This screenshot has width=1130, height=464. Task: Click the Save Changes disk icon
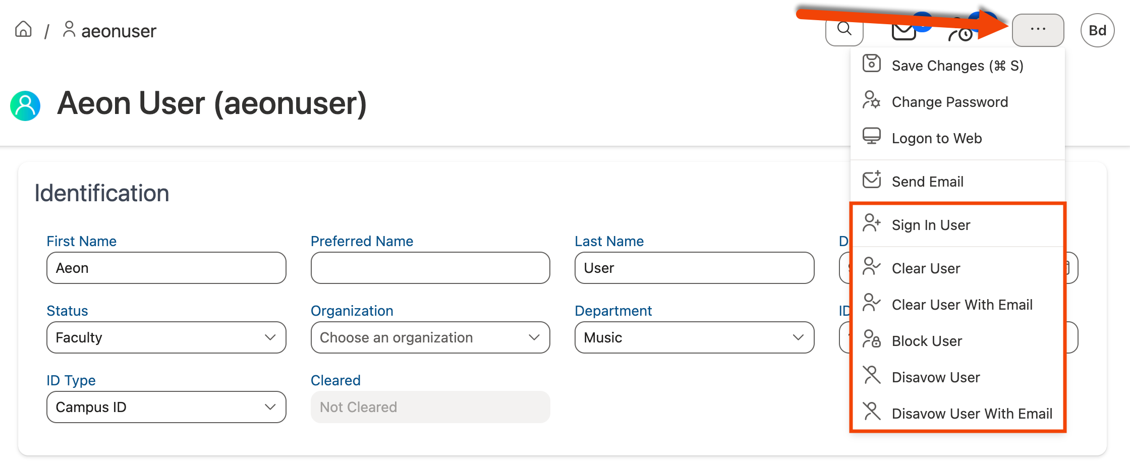(871, 64)
